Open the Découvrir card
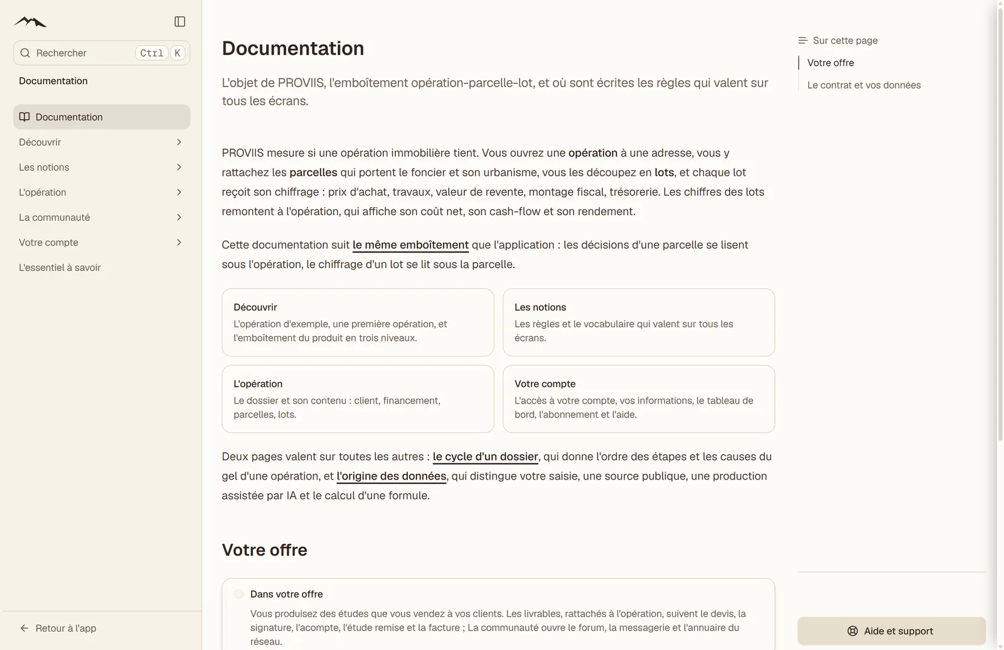The image size is (1004, 650). [x=358, y=322]
